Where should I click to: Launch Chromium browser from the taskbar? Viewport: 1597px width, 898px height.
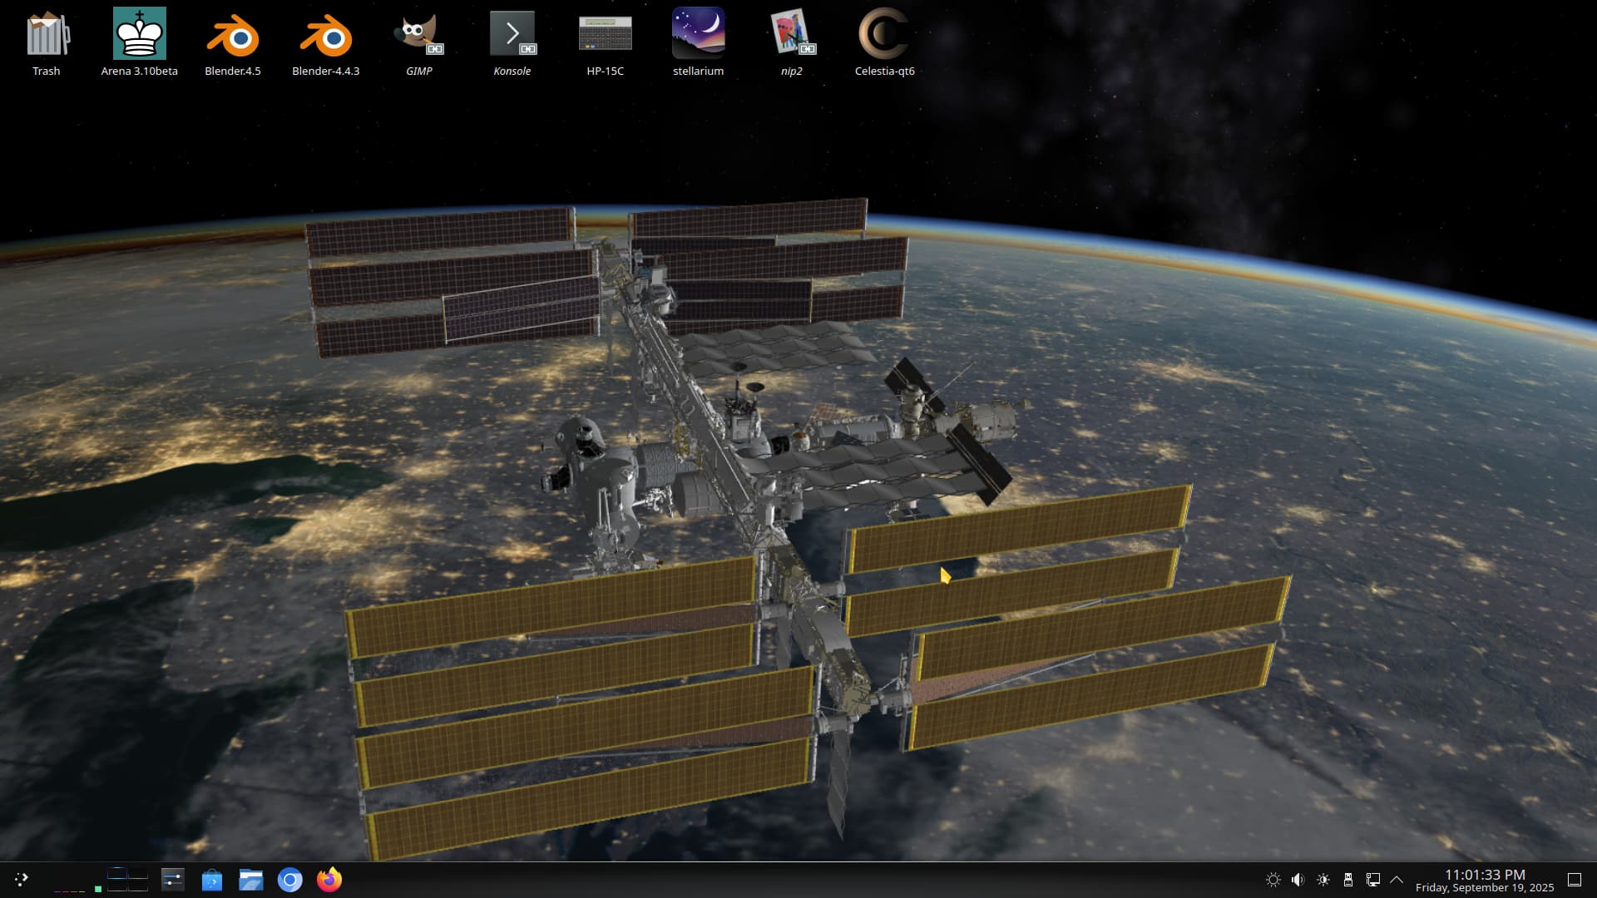point(290,880)
